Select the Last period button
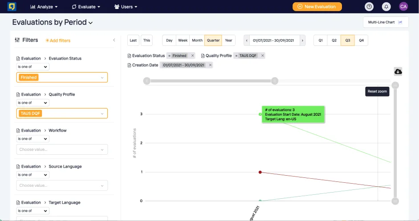The image size is (419, 221). (x=133, y=40)
